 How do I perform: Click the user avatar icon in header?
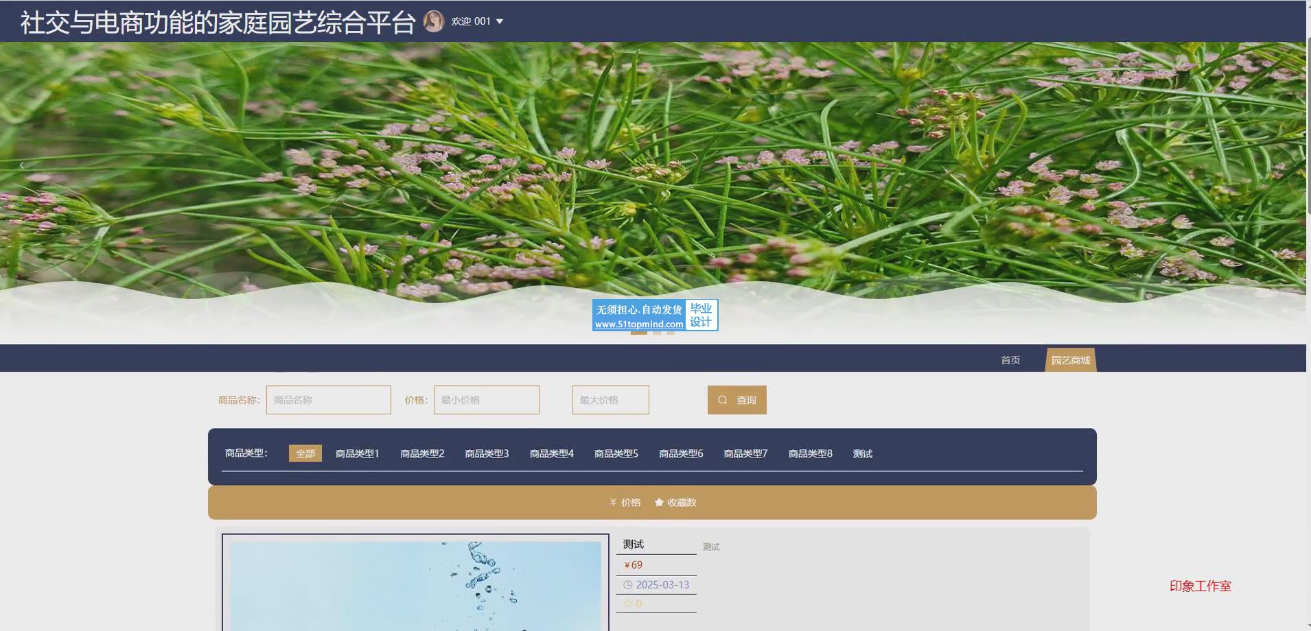(x=433, y=21)
